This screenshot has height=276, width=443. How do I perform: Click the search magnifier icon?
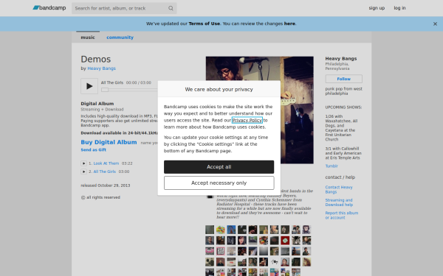point(171,8)
